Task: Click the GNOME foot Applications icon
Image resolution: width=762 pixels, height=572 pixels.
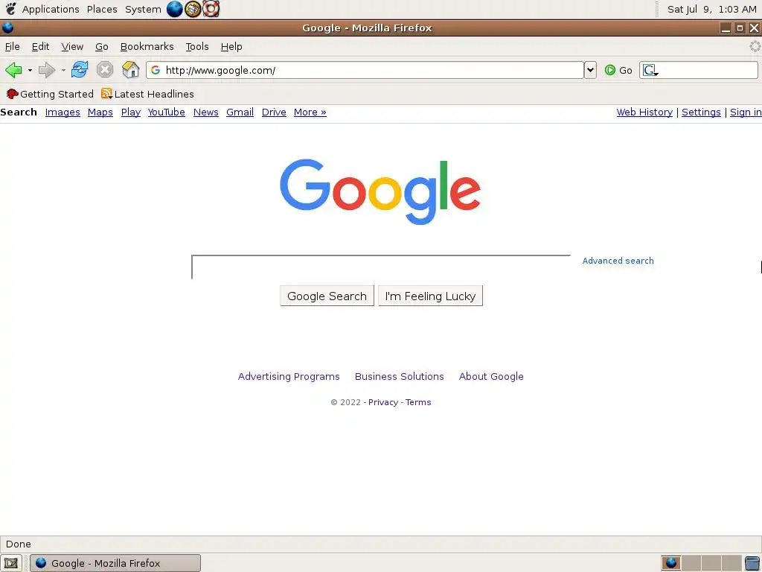Action: [x=10, y=9]
